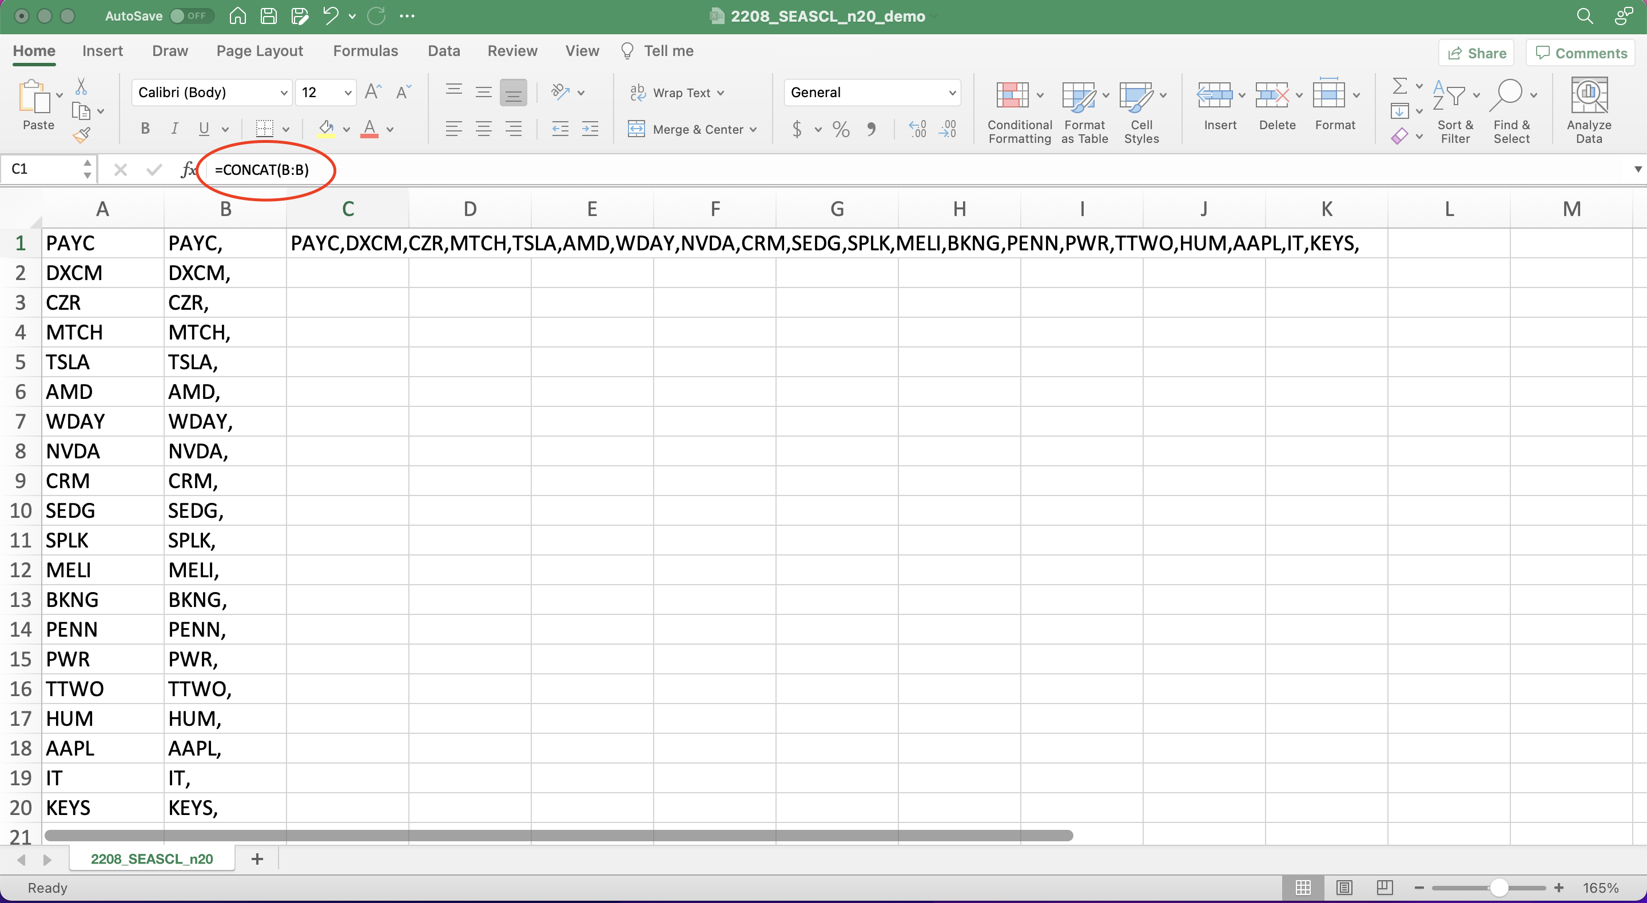Click the percent style icon
The width and height of the screenshot is (1647, 903).
841,130
